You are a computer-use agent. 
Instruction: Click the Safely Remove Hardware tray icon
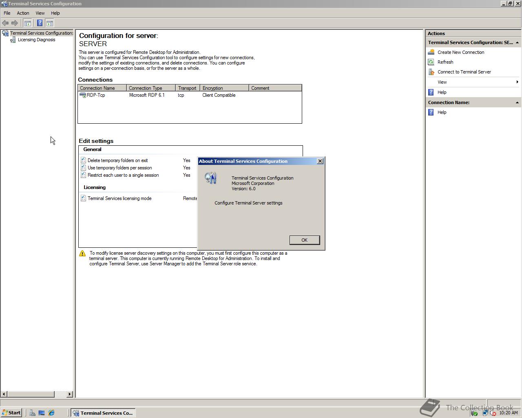474,413
